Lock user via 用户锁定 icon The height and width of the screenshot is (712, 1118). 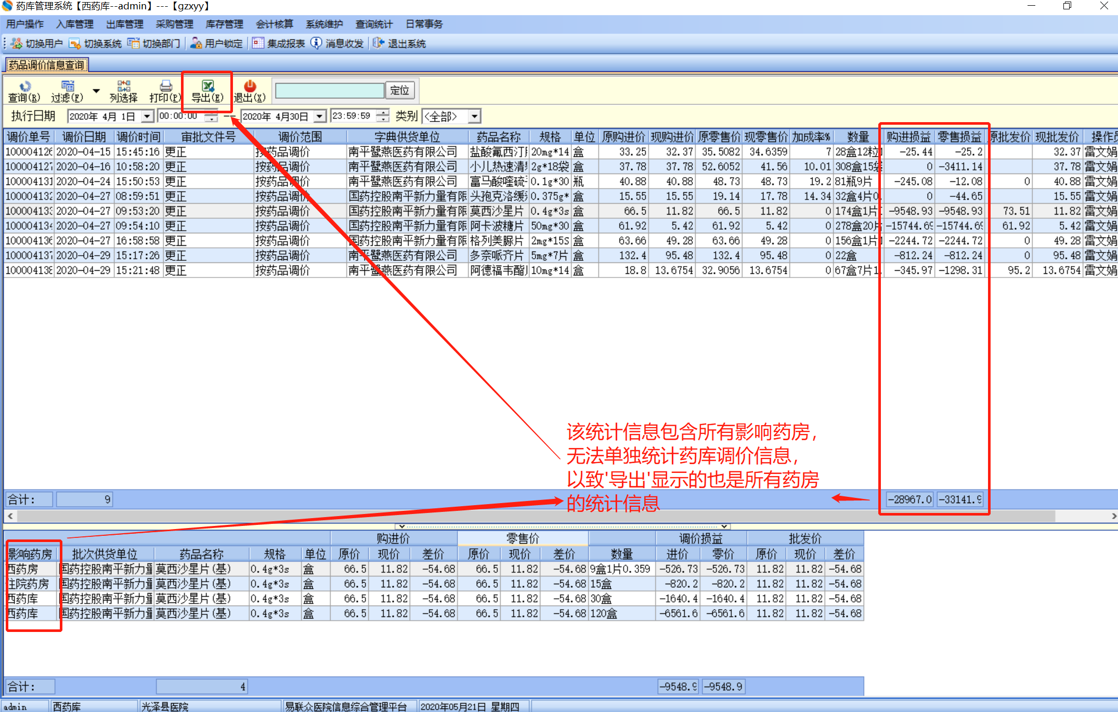pyautogui.click(x=196, y=44)
